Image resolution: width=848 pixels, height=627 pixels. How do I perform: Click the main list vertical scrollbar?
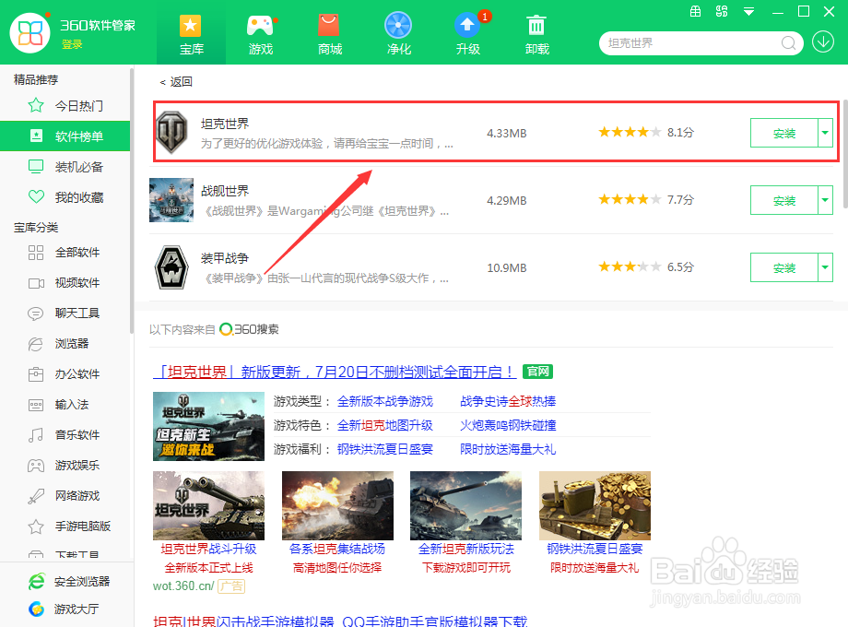844,155
